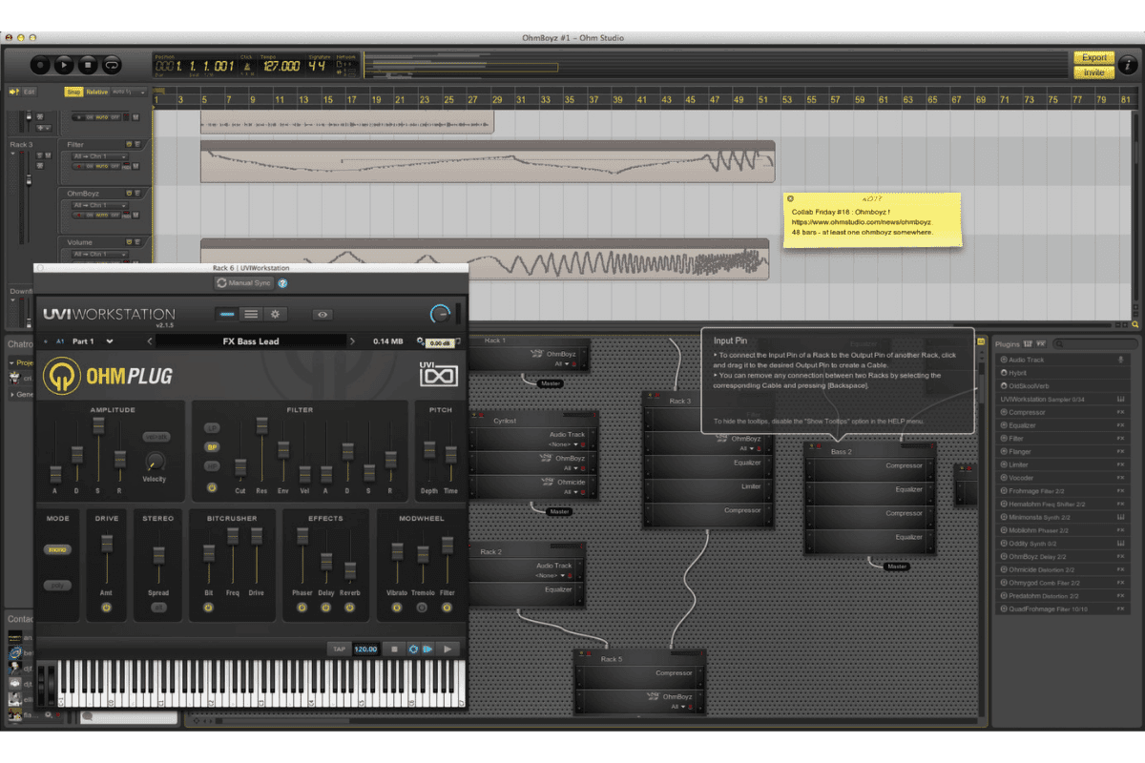This screenshot has width=1145, height=763.
Task: Click the TAP tempo button in UVIWorkstation
Action: click(339, 649)
